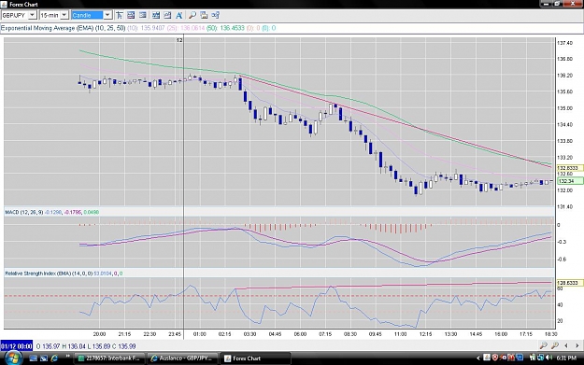Click the 136.8333 marker beside RSI panel

(x=569, y=283)
